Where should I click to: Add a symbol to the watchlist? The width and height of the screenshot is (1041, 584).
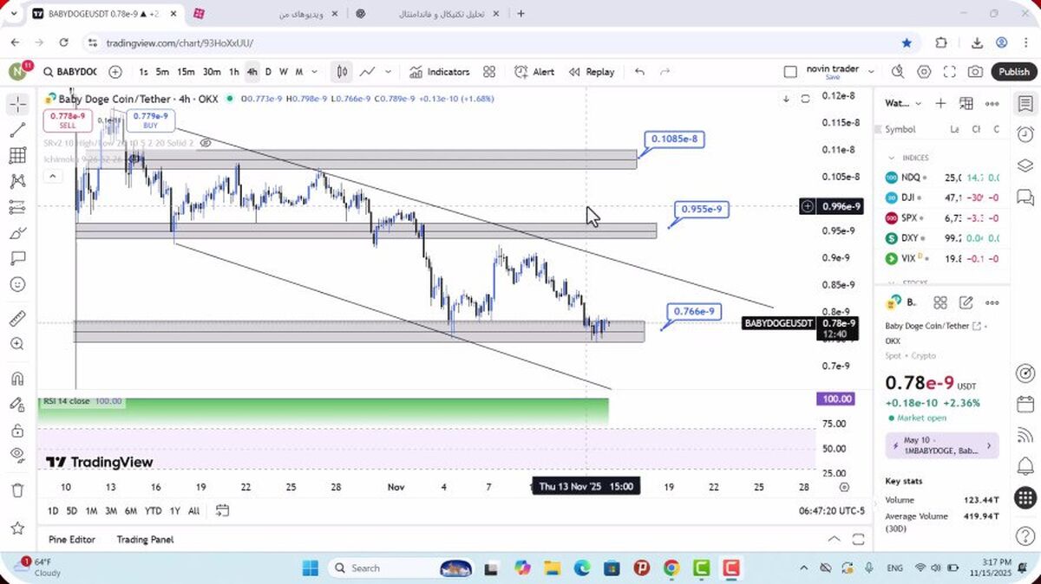pyautogui.click(x=940, y=103)
